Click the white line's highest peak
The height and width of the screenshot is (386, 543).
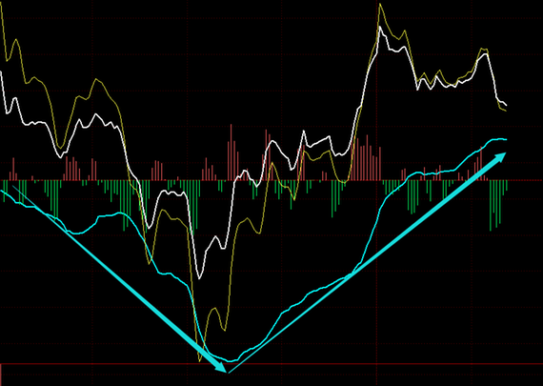pos(380,27)
